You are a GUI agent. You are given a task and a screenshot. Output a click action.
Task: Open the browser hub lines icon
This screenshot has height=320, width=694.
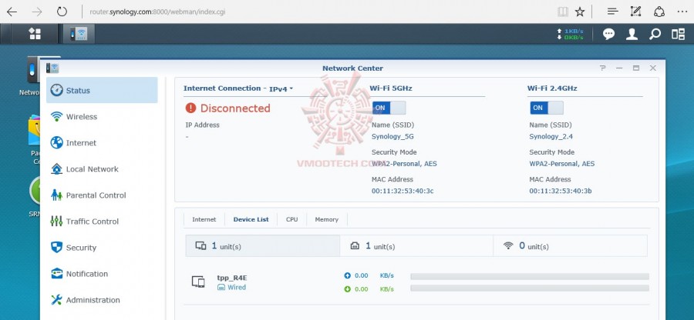(612, 12)
